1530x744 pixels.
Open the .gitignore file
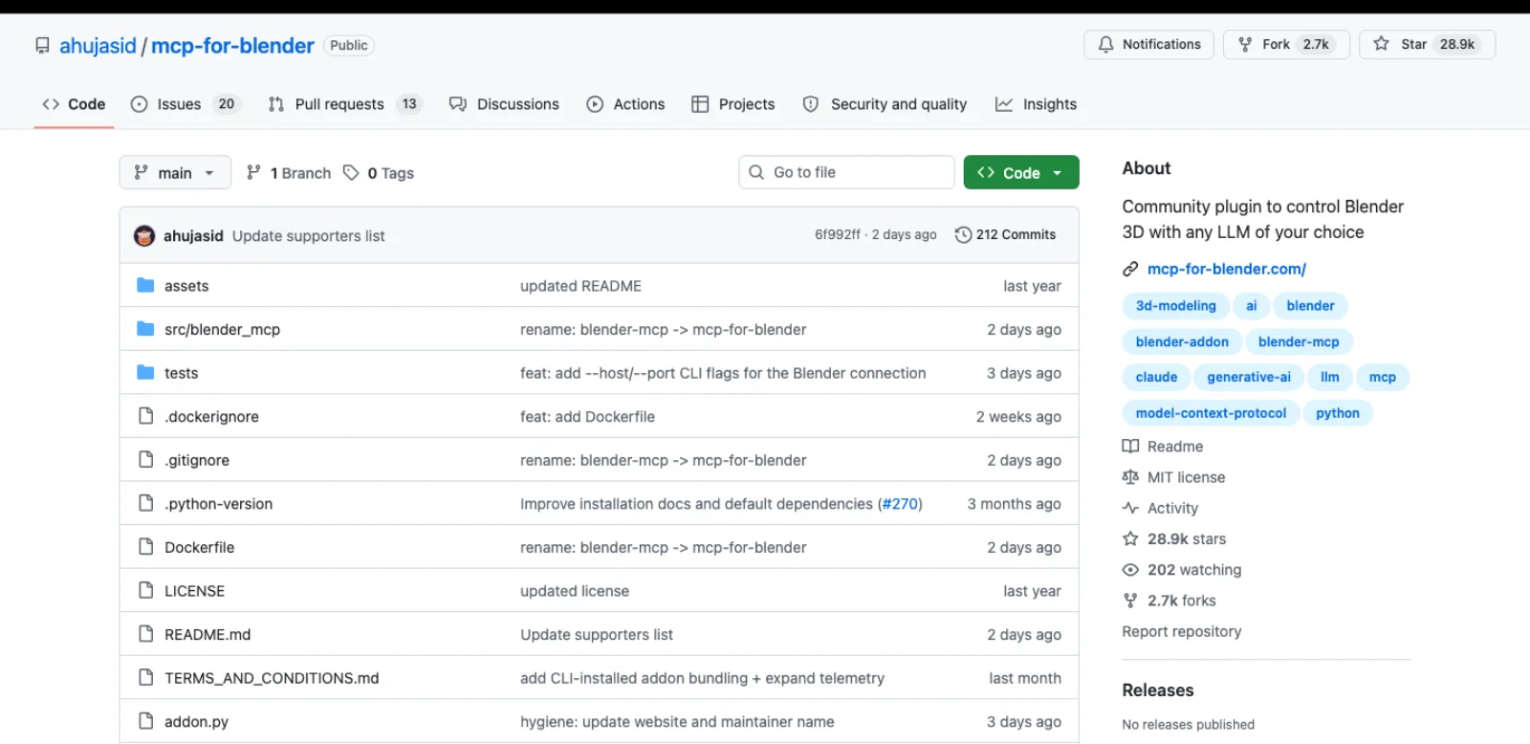click(x=196, y=460)
